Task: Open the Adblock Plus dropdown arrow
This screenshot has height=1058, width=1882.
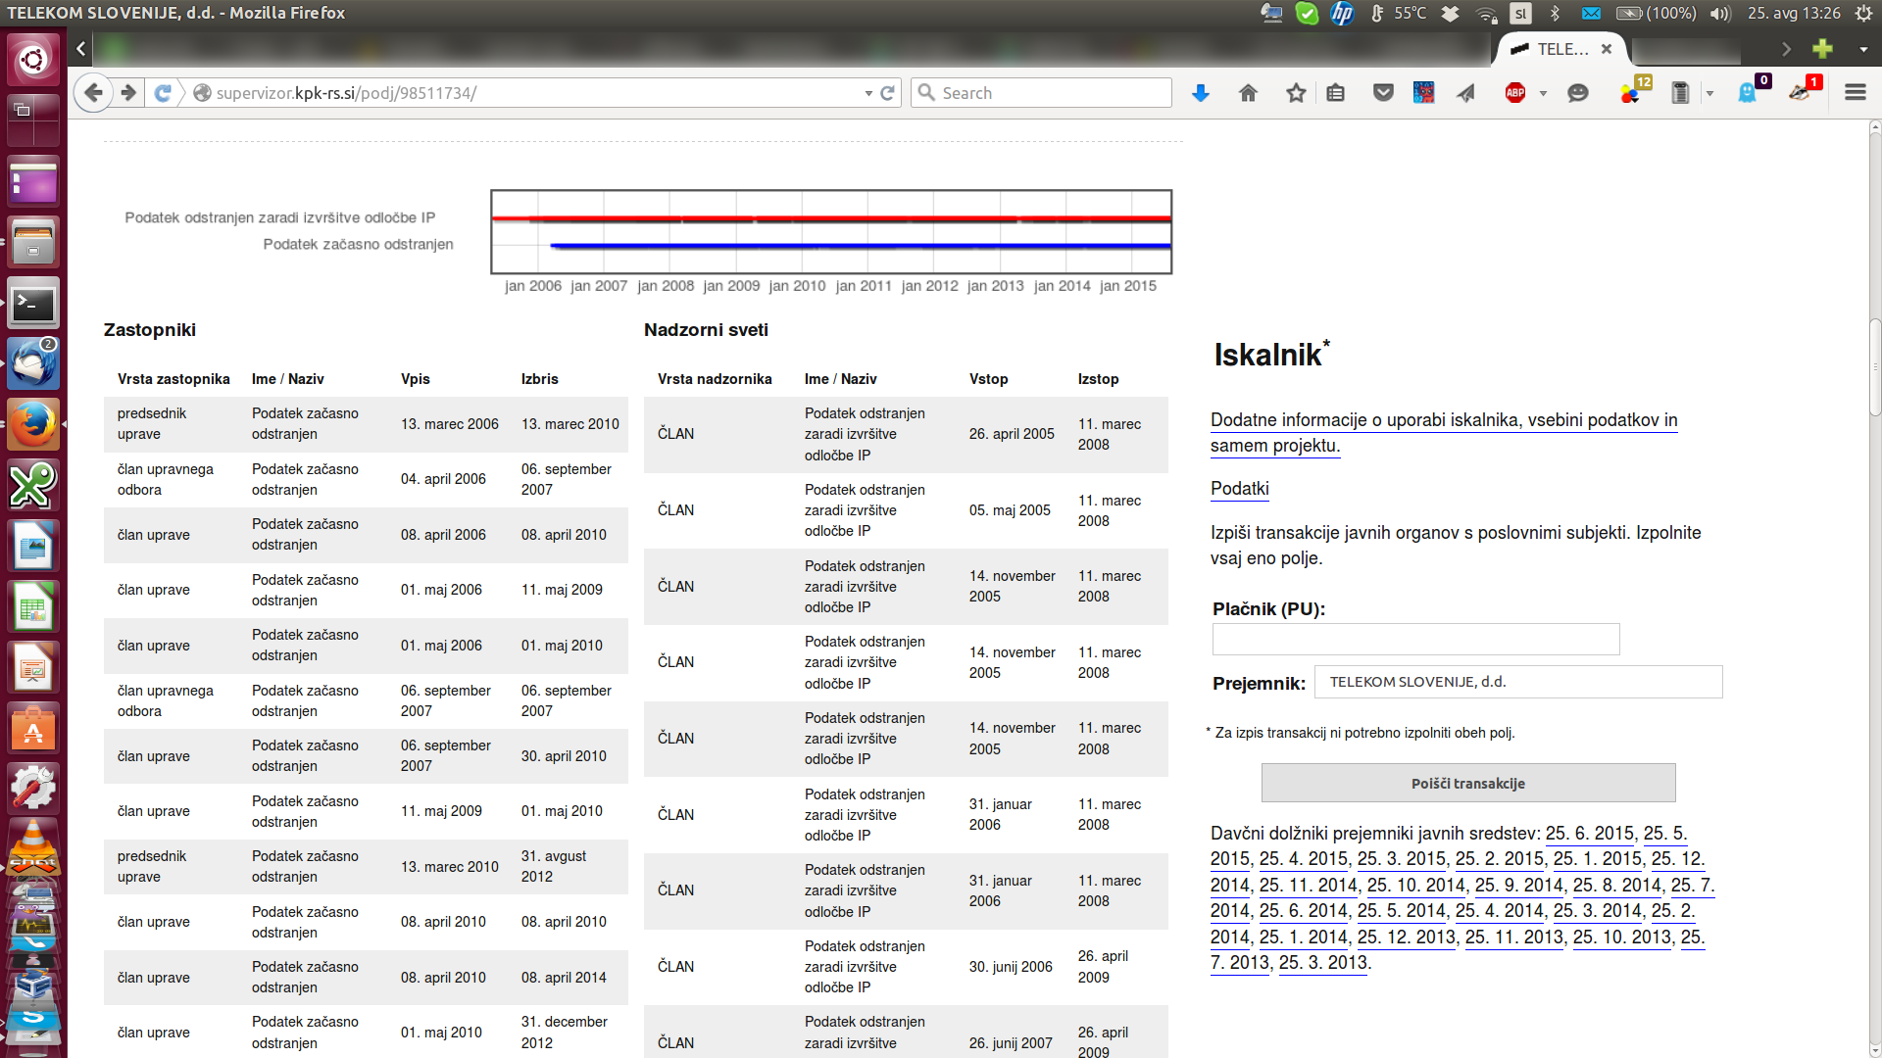Action: pyautogui.click(x=1543, y=94)
